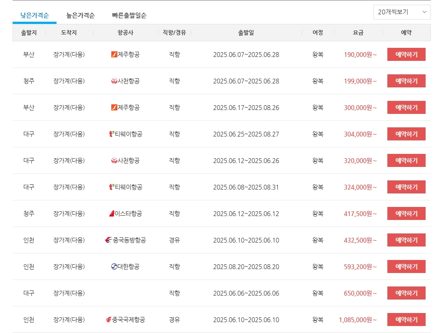Screen dimensions: 443x333
Task: Book the 417,500원 Eastar Jet flight
Action: click(x=406, y=213)
